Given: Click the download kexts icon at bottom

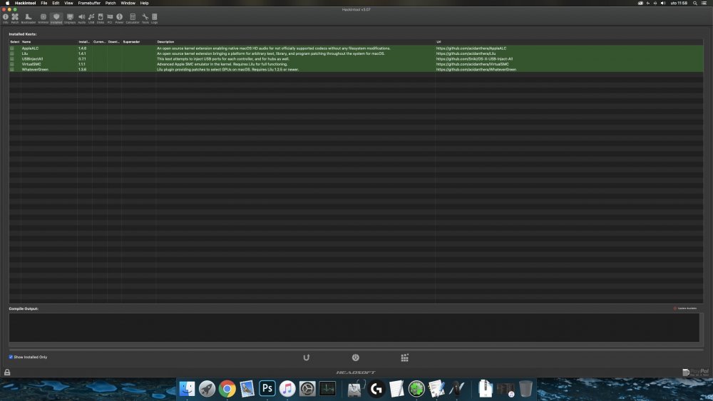Looking at the screenshot, I should [x=356, y=358].
